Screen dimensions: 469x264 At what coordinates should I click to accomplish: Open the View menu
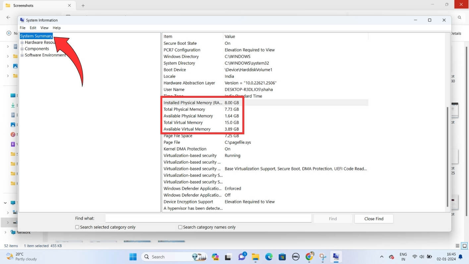[44, 28]
